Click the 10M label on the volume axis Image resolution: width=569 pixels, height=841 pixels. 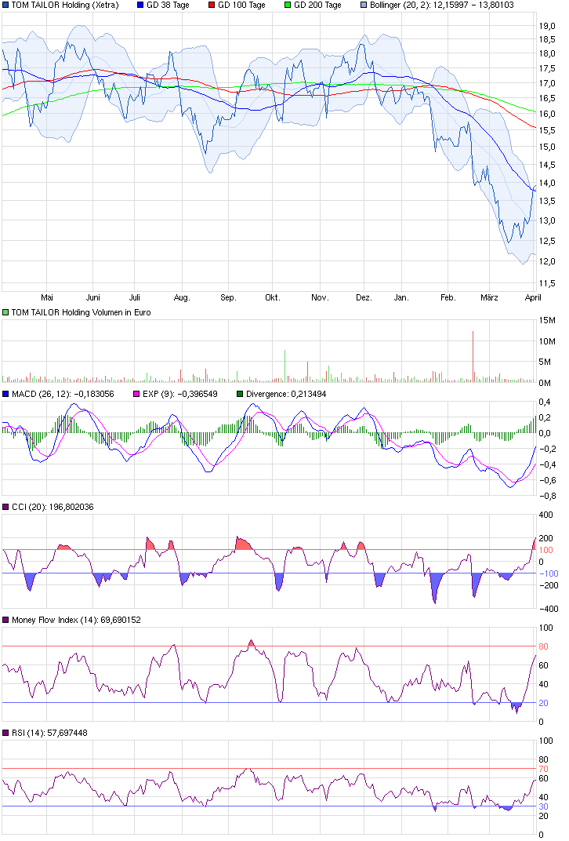pos(549,341)
